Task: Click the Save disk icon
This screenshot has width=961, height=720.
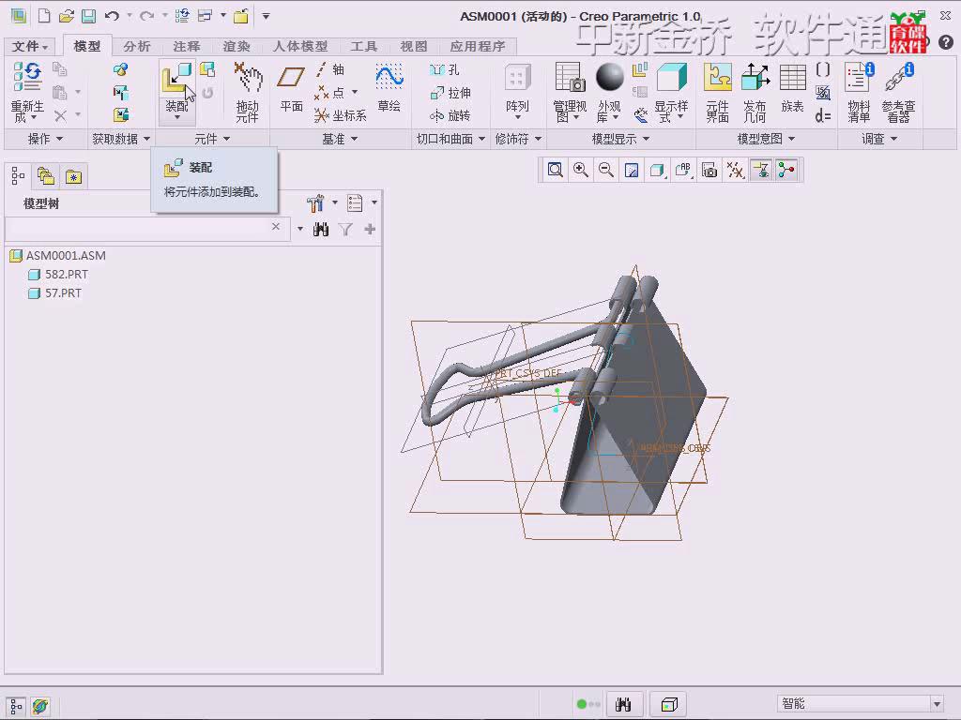Action: click(89, 16)
